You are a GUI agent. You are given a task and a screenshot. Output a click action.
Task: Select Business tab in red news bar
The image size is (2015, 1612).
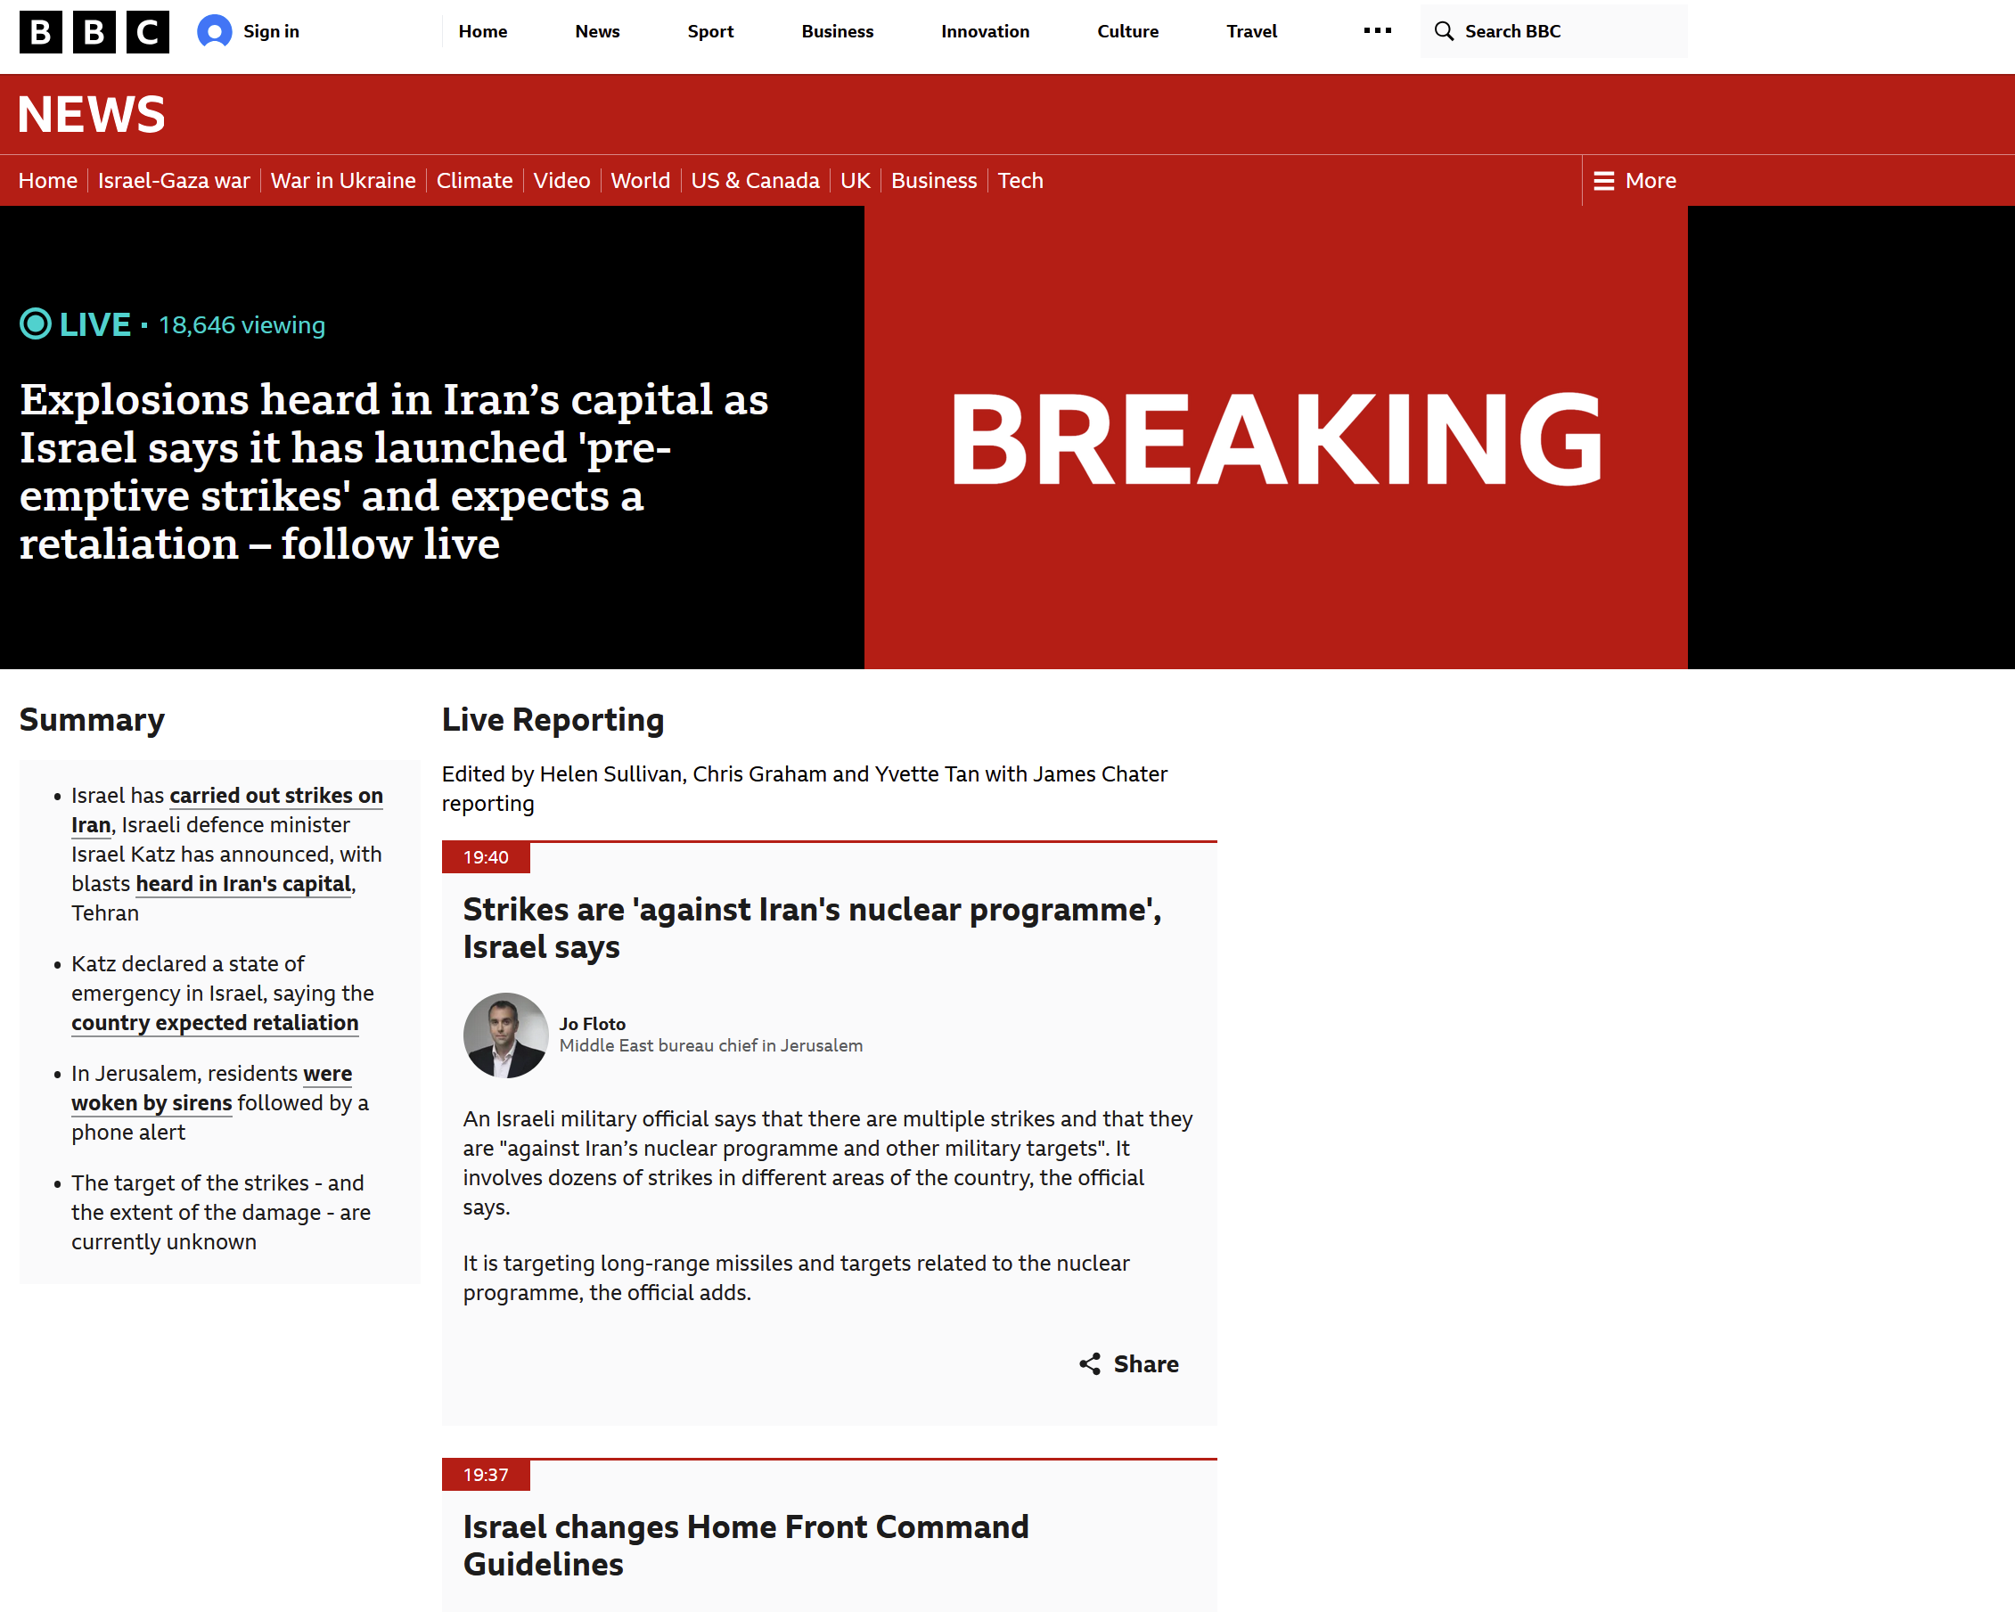click(934, 181)
